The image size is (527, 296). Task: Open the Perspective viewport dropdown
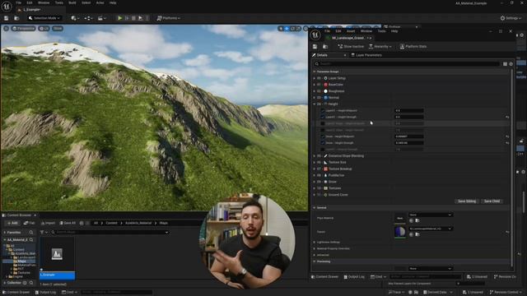(23, 29)
